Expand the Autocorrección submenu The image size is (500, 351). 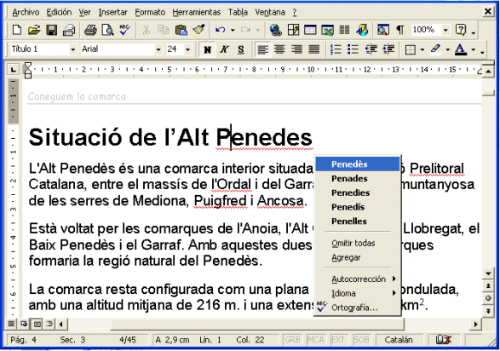359,279
